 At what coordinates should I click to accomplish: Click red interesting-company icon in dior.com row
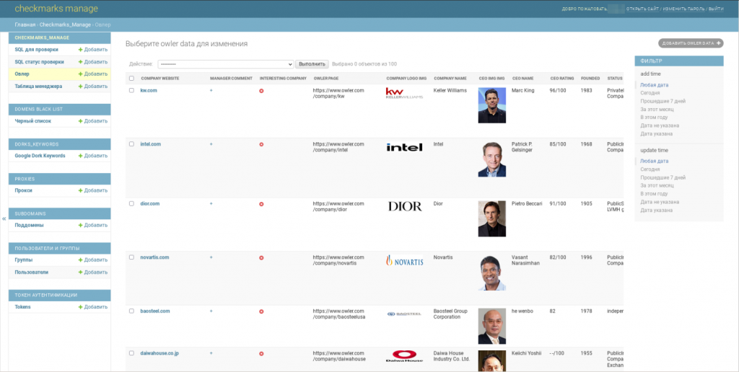[261, 204]
